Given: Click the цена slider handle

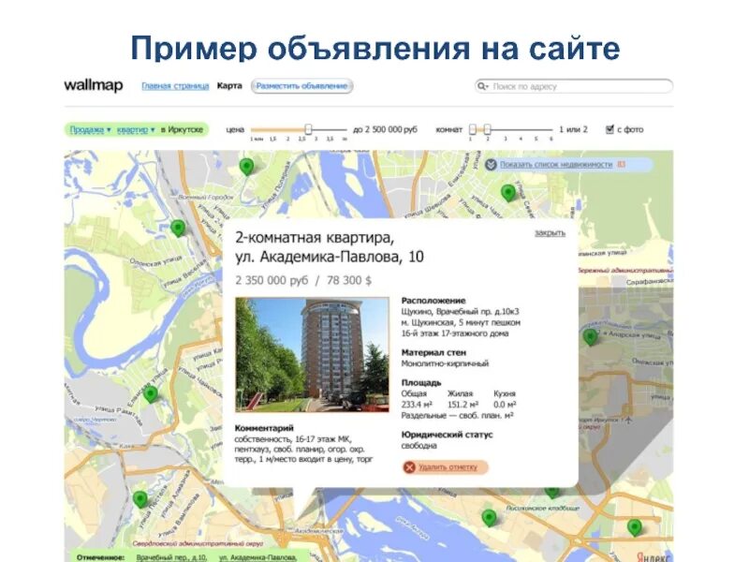Looking at the screenshot, I should click(x=309, y=129).
